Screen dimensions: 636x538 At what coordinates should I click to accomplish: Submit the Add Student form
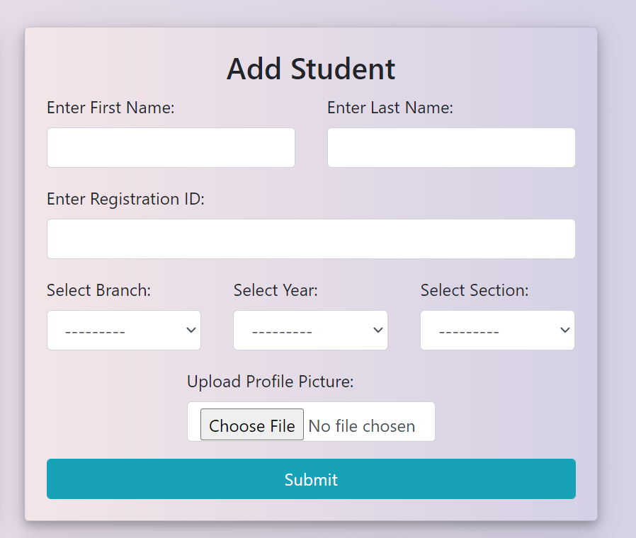(x=311, y=479)
